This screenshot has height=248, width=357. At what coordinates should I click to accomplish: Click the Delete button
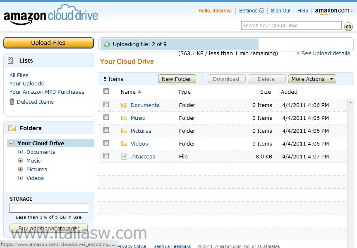point(266,79)
